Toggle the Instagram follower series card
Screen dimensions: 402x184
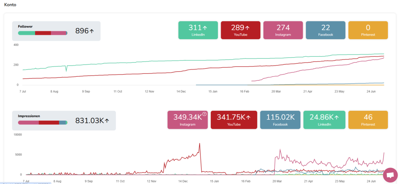click(283, 30)
